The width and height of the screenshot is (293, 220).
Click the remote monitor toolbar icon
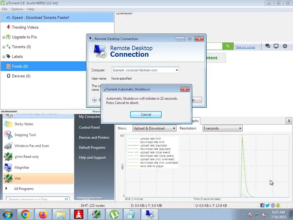pyautogui.click(x=276, y=46)
